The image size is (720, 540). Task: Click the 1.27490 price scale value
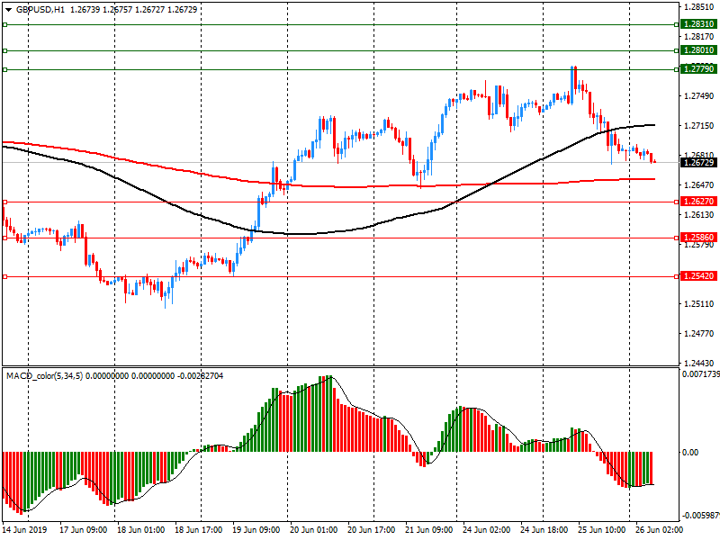pos(699,96)
